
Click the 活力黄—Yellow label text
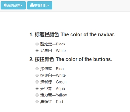pyautogui.click(x=53, y=95)
